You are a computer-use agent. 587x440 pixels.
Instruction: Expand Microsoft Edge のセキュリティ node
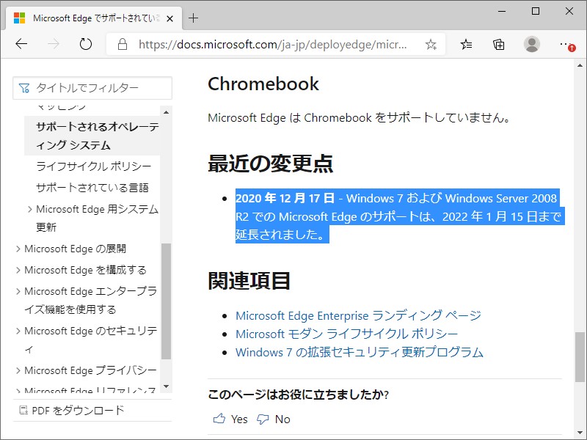point(18,331)
